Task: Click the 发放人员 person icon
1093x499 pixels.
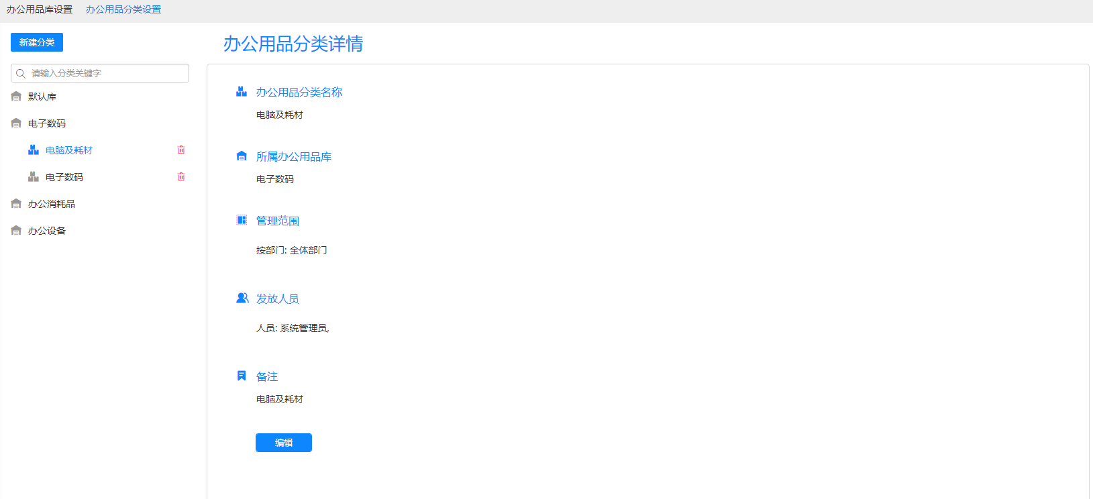Action: click(242, 298)
